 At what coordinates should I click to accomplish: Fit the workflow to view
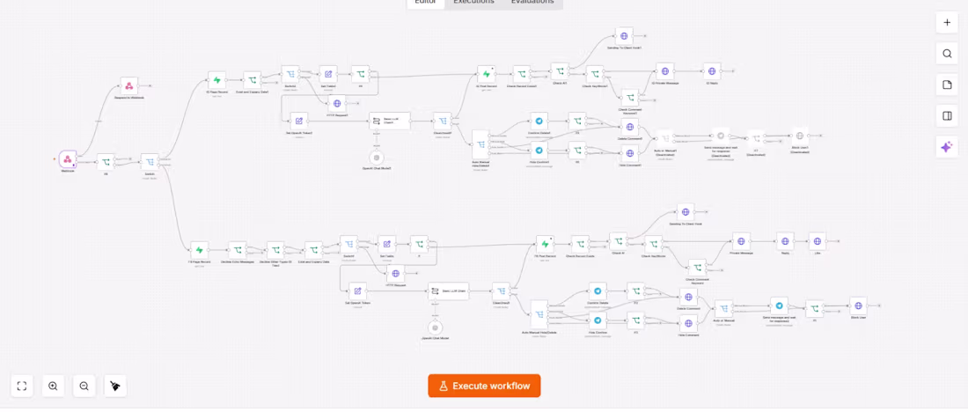pos(22,386)
